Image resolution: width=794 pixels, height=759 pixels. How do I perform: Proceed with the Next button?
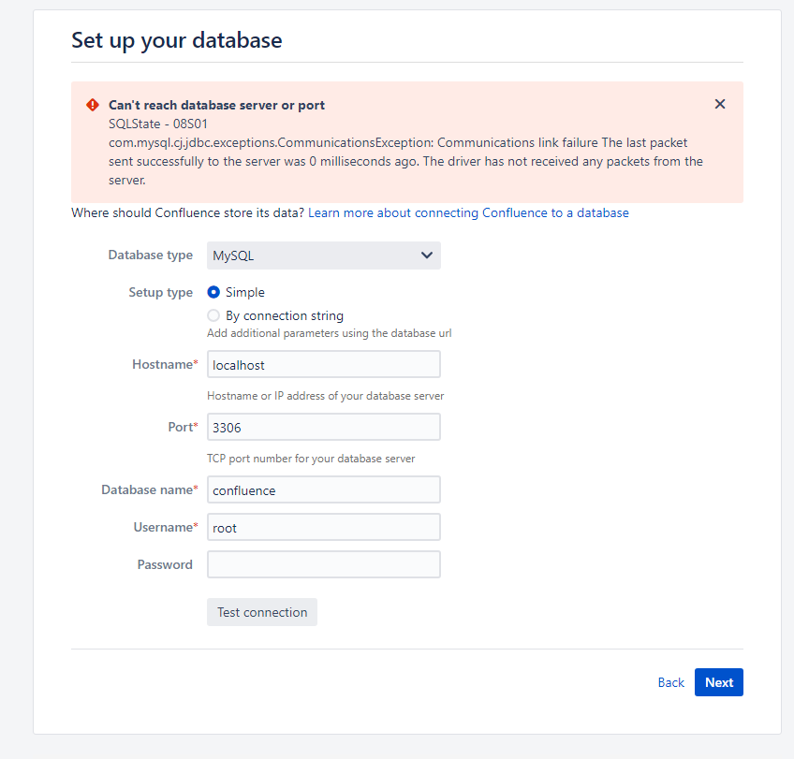coord(719,682)
